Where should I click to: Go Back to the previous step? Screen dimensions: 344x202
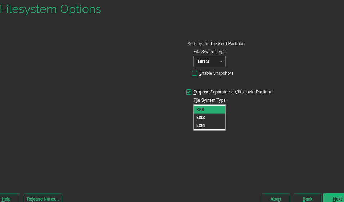[x=307, y=198]
